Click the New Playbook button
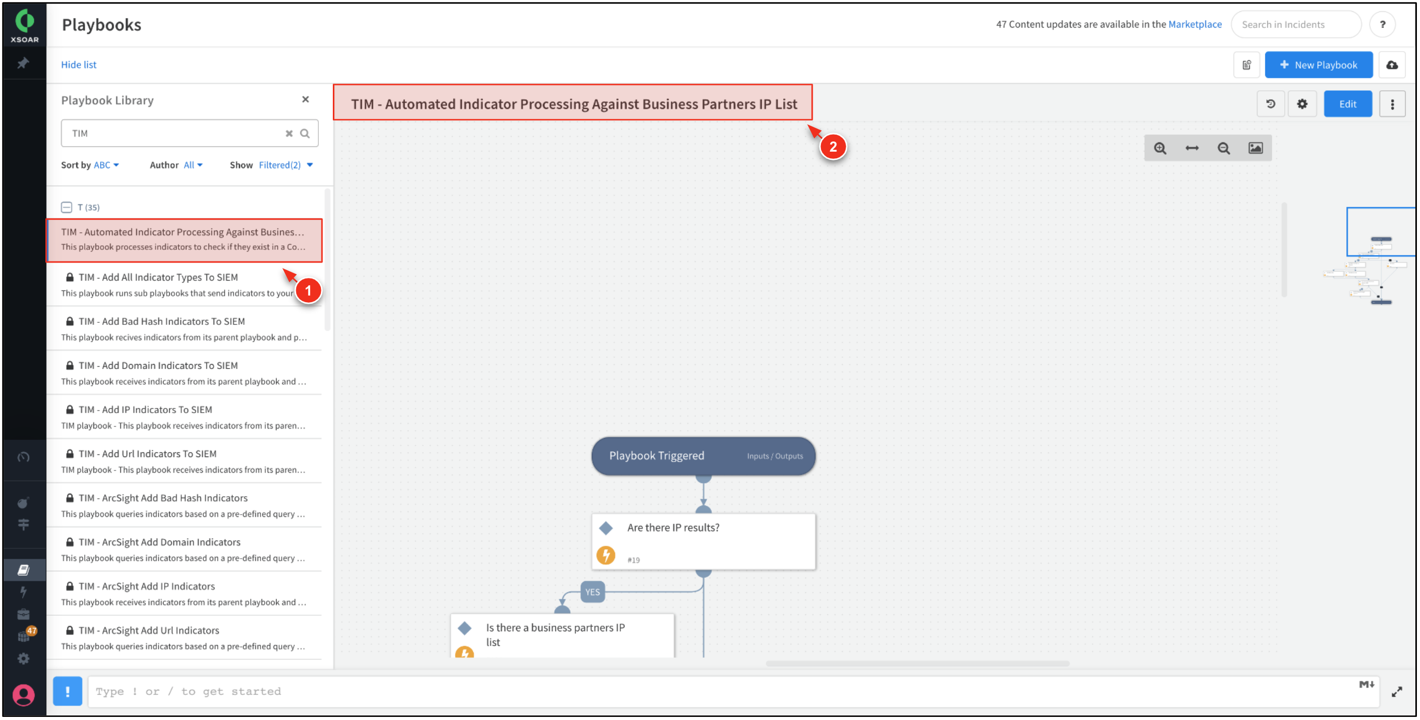The height and width of the screenshot is (720, 1420). (x=1318, y=65)
